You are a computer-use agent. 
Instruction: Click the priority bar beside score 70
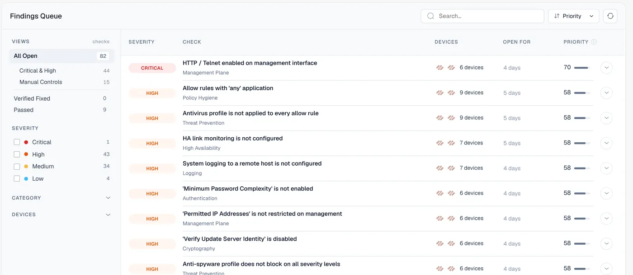click(582, 68)
